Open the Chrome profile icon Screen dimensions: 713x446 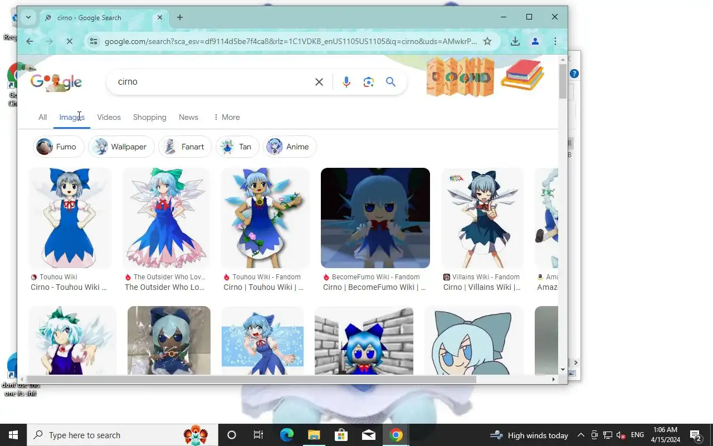click(535, 41)
